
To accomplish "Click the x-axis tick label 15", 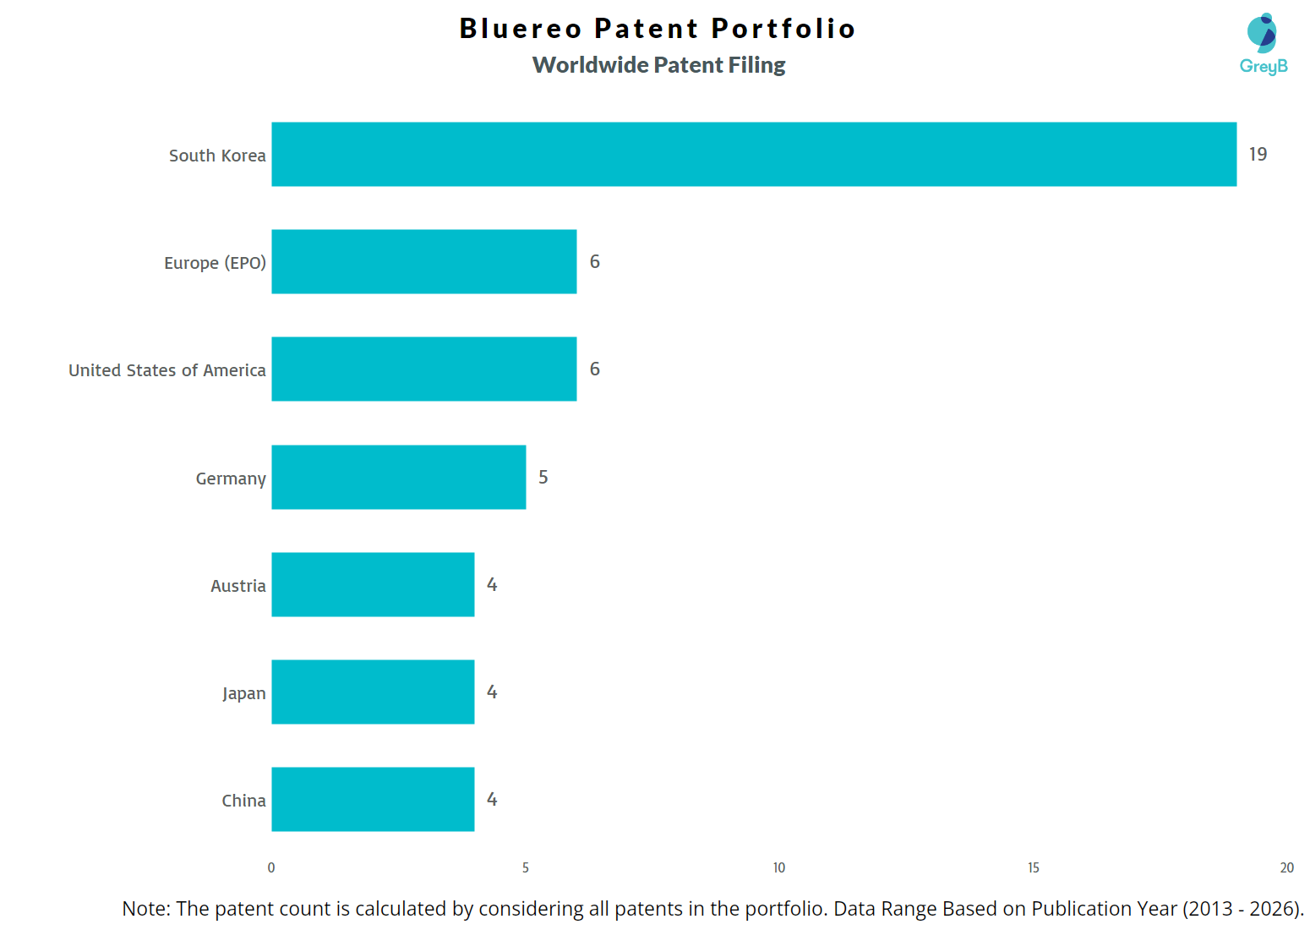I will (1033, 867).
